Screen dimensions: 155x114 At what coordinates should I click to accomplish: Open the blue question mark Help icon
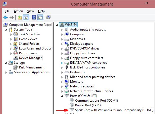point(34,18)
